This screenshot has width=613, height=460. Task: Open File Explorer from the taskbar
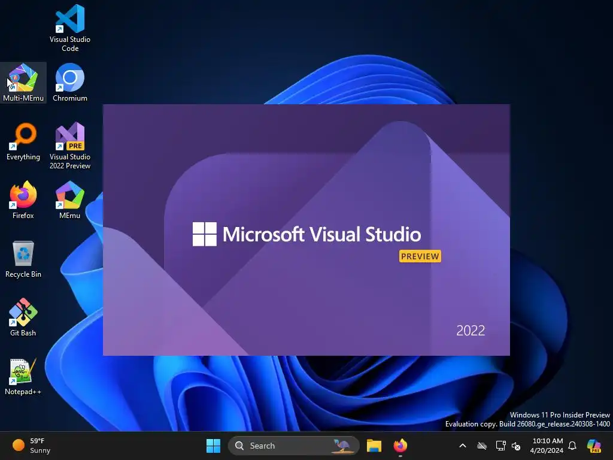point(374,446)
